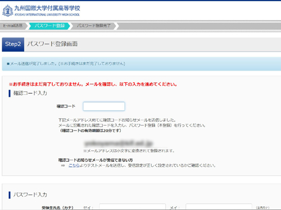Focus the メイ name input field
The image size is (281, 210).
[219, 207]
